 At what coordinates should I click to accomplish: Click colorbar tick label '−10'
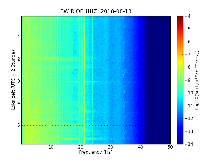(189, 93)
